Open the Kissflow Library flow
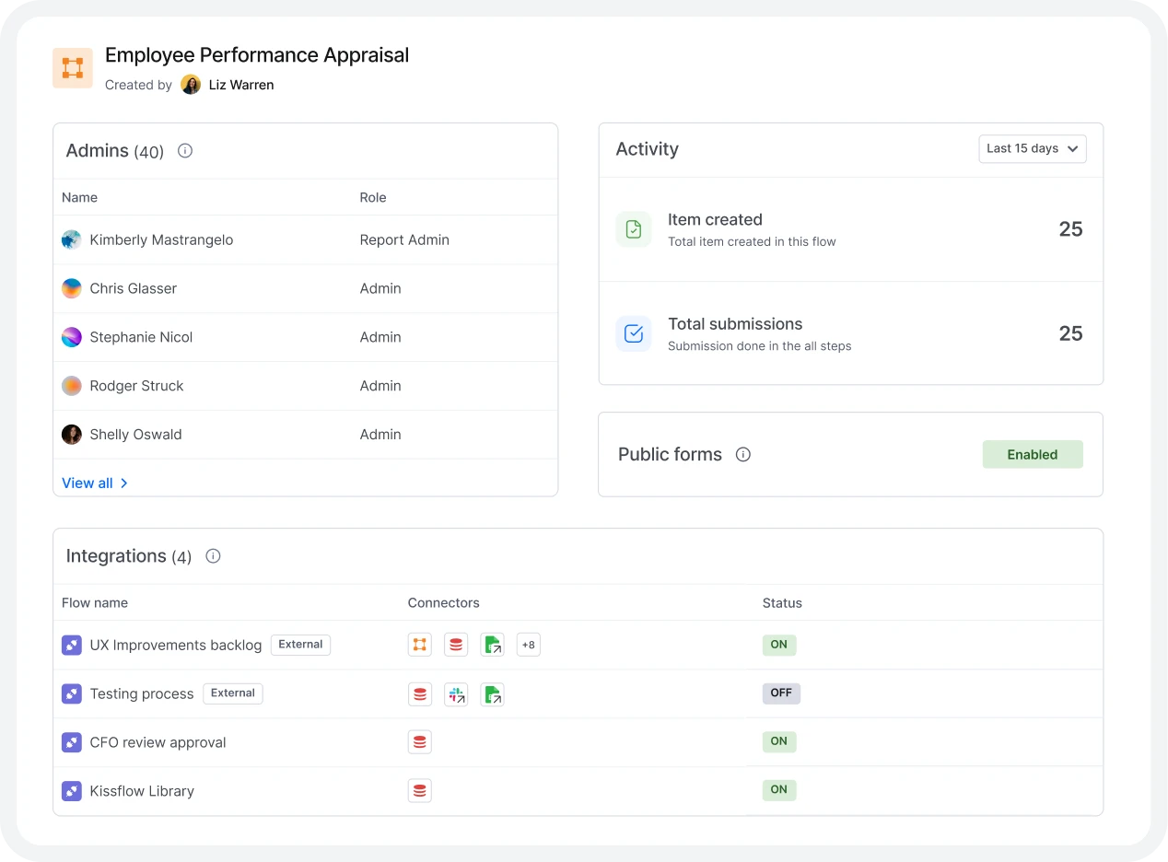The image size is (1168, 862). click(x=142, y=791)
